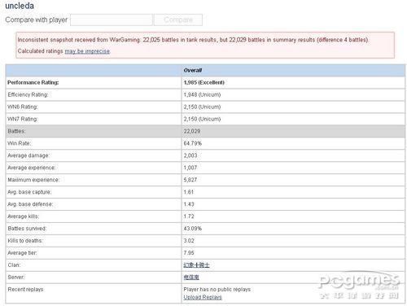Open the server link in the Server row
407x306 pixels.
(191, 278)
